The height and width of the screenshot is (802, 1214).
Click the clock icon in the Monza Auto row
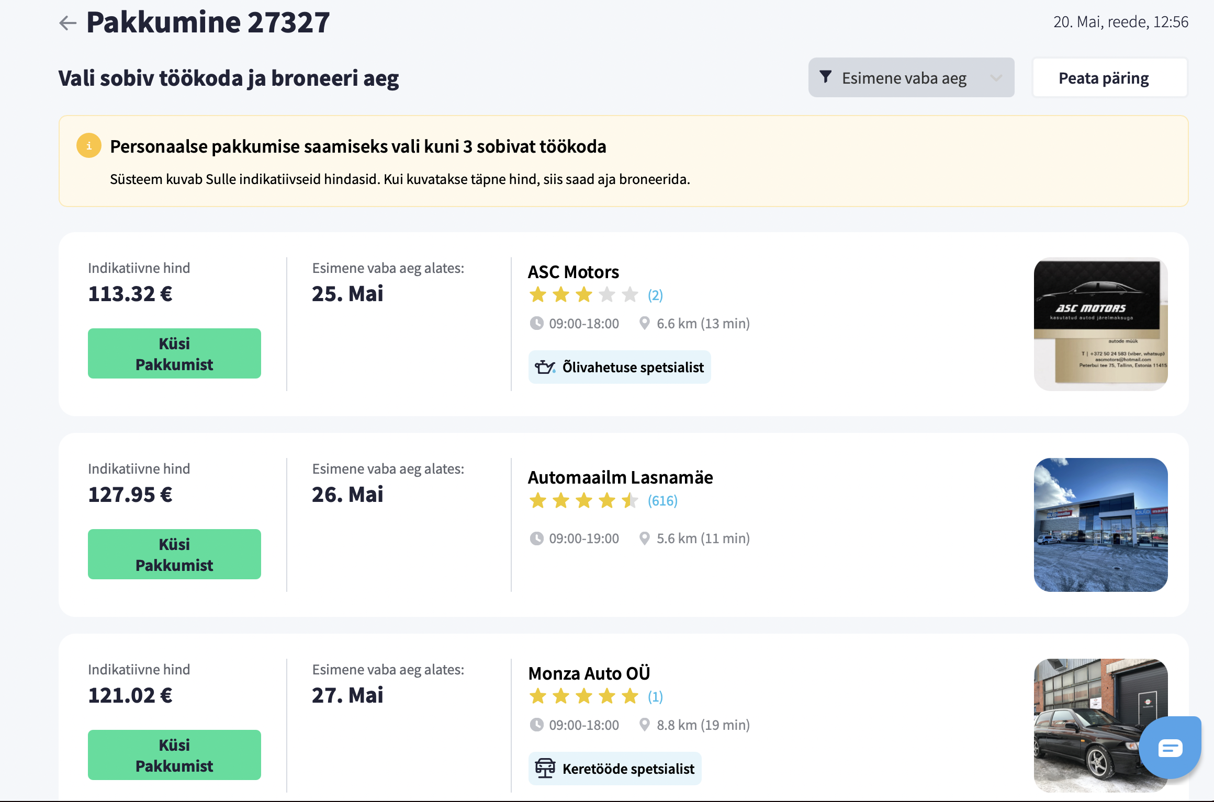tap(536, 725)
